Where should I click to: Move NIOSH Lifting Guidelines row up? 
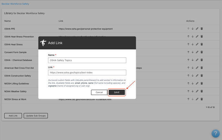tap(188, 83)
